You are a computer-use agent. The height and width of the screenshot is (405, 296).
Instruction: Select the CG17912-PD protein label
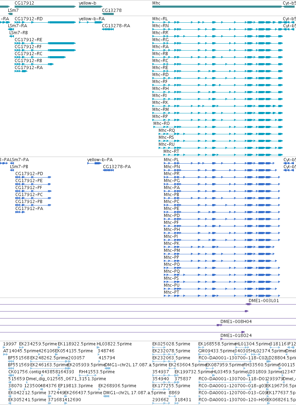pos(29,174)
